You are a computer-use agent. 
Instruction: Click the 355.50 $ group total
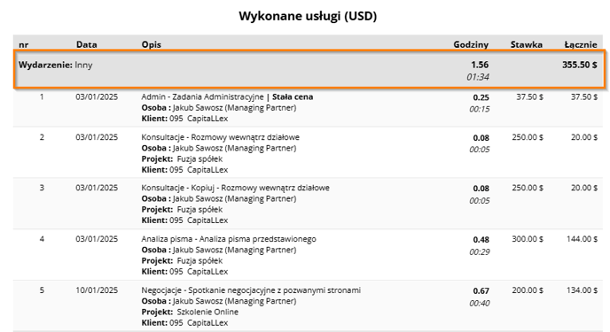[x=580, y=65]
